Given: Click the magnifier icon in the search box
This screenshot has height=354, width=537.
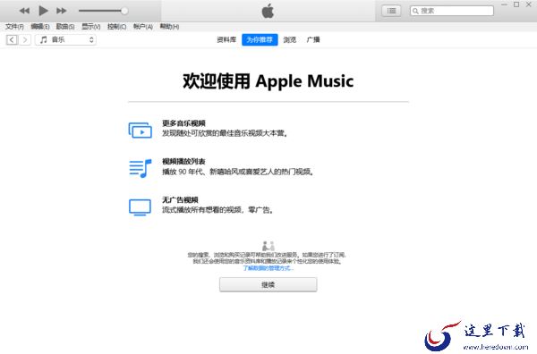Looking at the screenshot, I should (x=415, y=11).
